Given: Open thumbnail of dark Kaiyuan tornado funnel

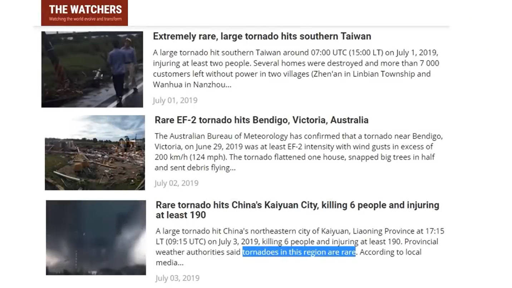Looking at the screenshot, I should point(96,238).
